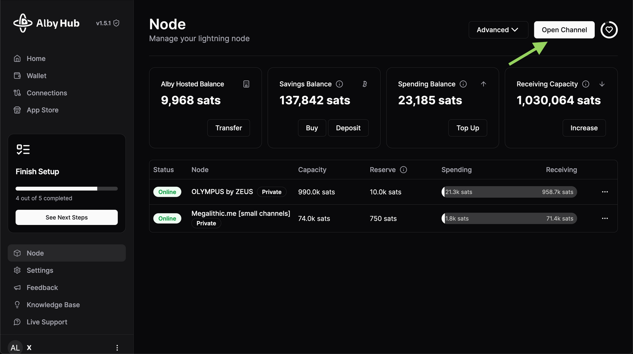Click the Savings Balance info icon
This screenshot has height=354, width=633.
[339, 84]
